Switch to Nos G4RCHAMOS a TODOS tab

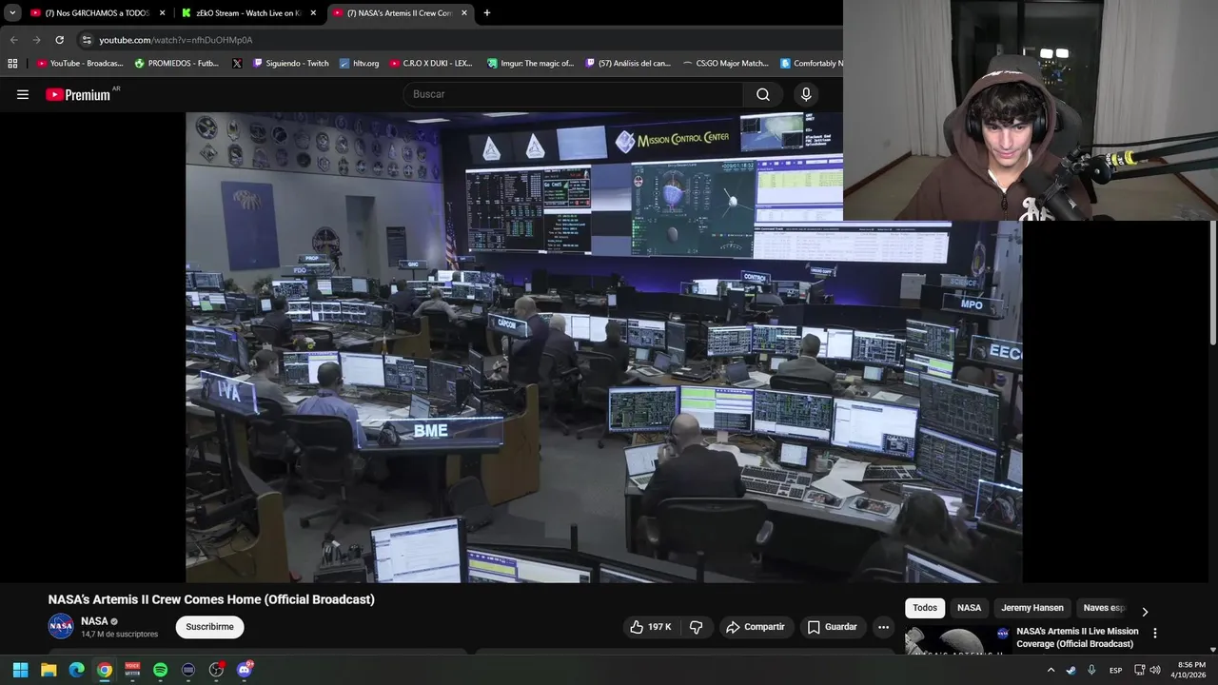click(97, 13)
